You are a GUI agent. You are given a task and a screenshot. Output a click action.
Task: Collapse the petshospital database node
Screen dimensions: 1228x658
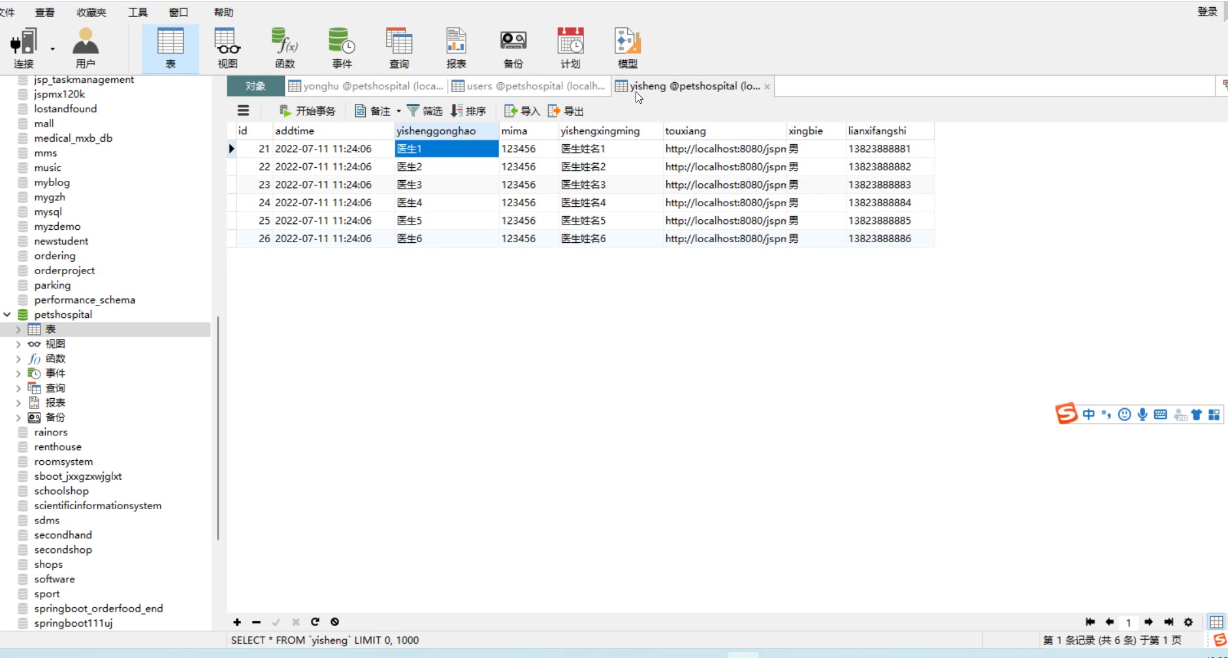(x=7, y=315)
